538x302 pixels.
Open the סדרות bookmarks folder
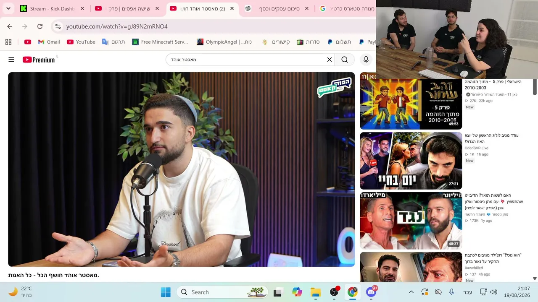pyautogui.click(x=308, y=42)
